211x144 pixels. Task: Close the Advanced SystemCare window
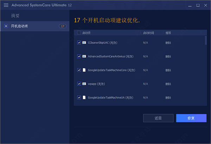coord(205,5)
